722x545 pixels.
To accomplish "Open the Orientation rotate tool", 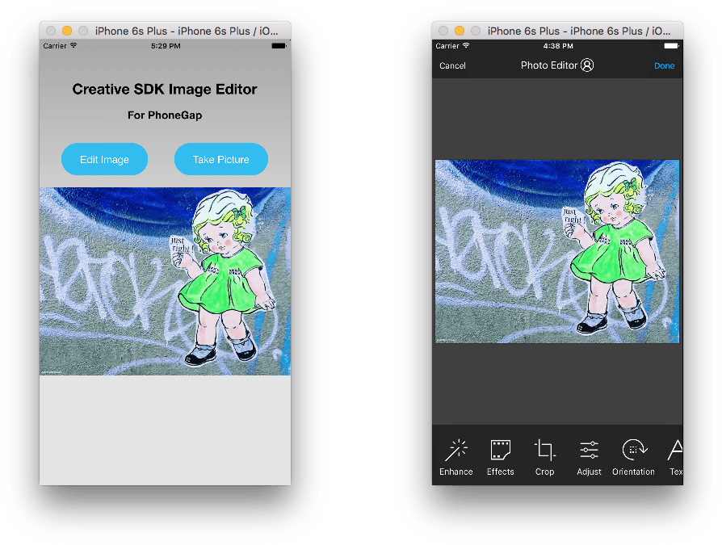I will point(634,457).
